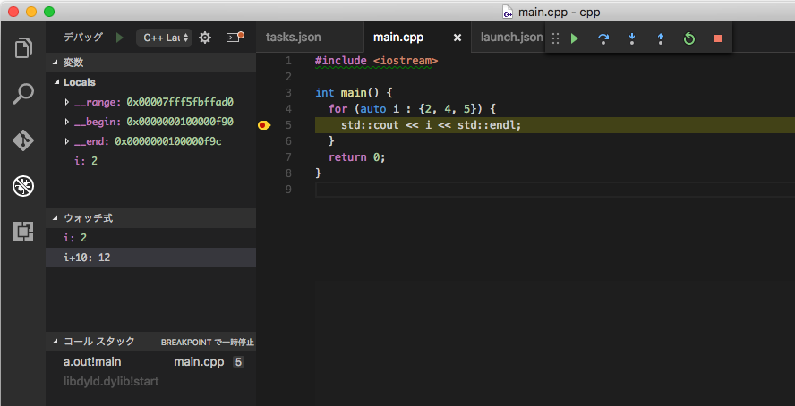Open the Debug Console icon
This screenshot has height=406, width=795.
(235, 37)
